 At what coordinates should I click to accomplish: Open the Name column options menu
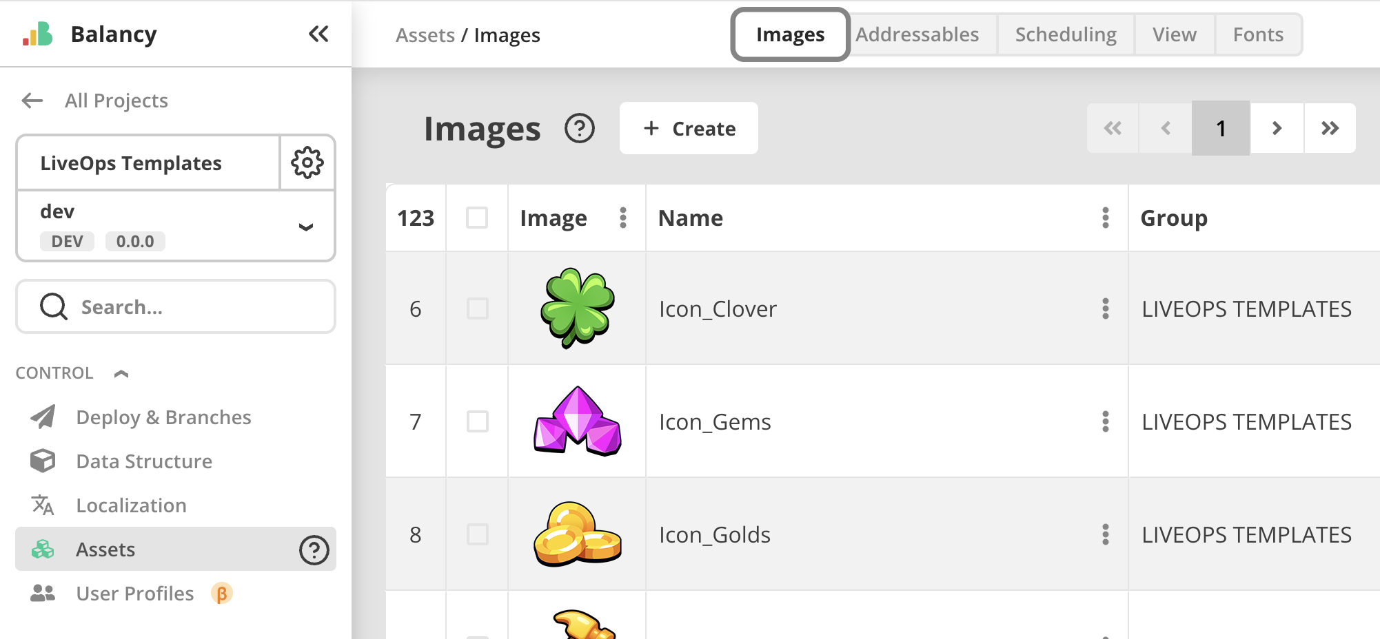point(1106,218)
